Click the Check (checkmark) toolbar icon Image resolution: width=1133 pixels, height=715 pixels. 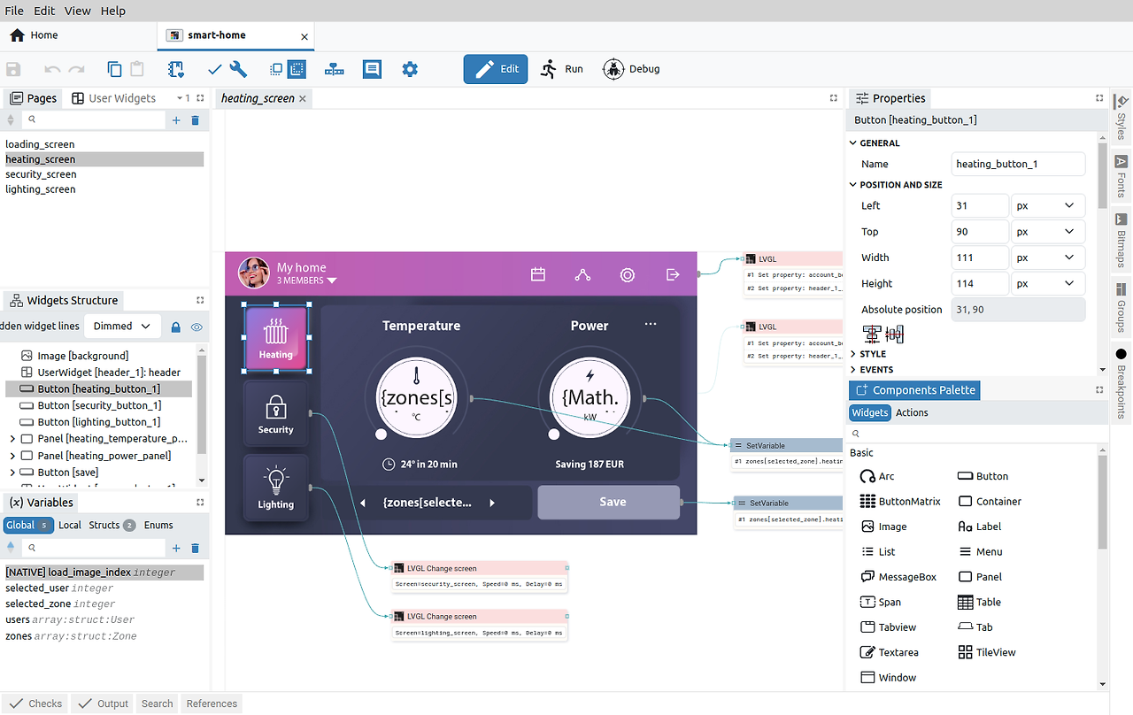pos(215,69)
